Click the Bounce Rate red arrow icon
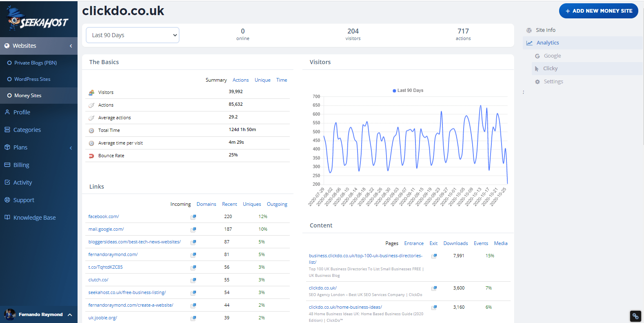 [x=91, y=156]
